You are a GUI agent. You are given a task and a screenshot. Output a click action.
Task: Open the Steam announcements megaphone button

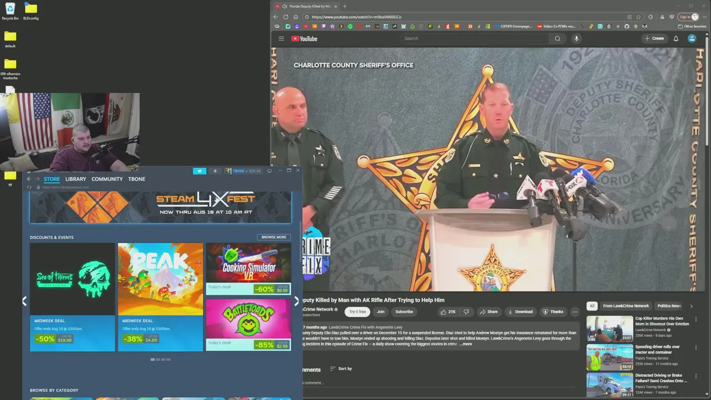point(199,171)
